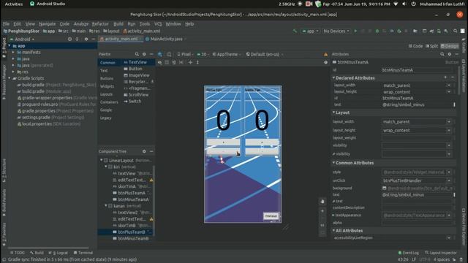Open design surface layers selector icon
The height and width of the screenshot is (263, 468).
pyautogui.click(x=160, y=54)
